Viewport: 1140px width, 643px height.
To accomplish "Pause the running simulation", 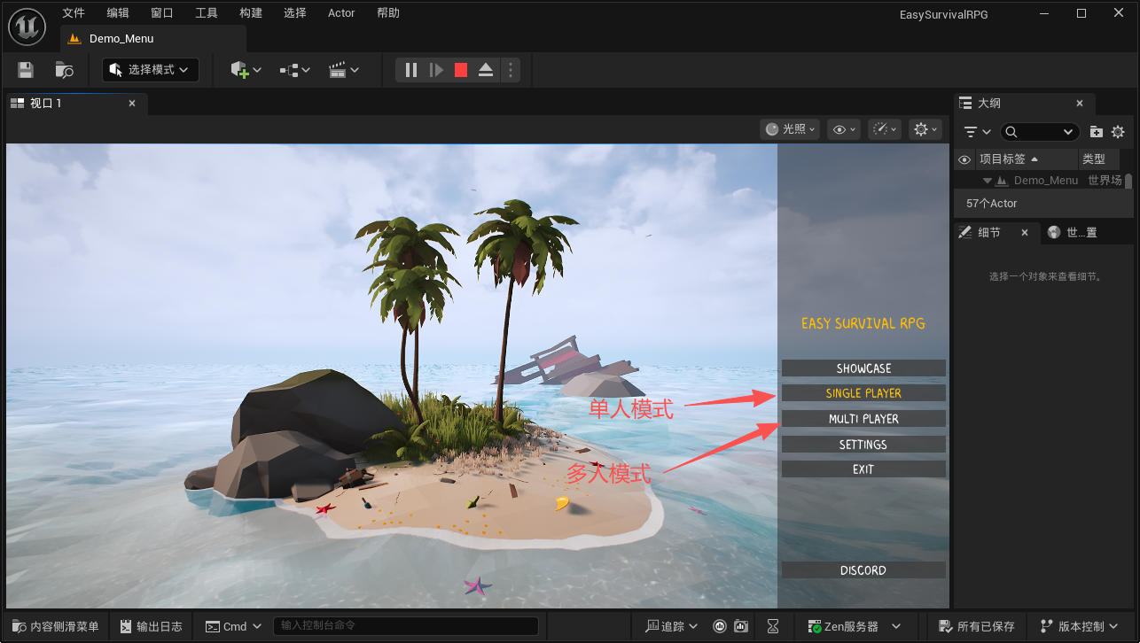I will (411, 70).
